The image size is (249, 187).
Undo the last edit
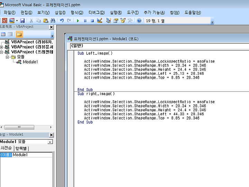pos(62,20)
